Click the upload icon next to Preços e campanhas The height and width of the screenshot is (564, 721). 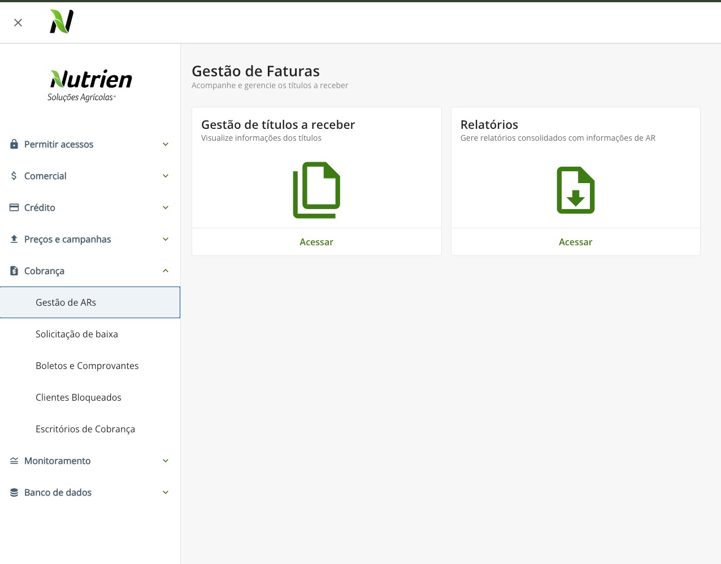[x=14, y=239]
